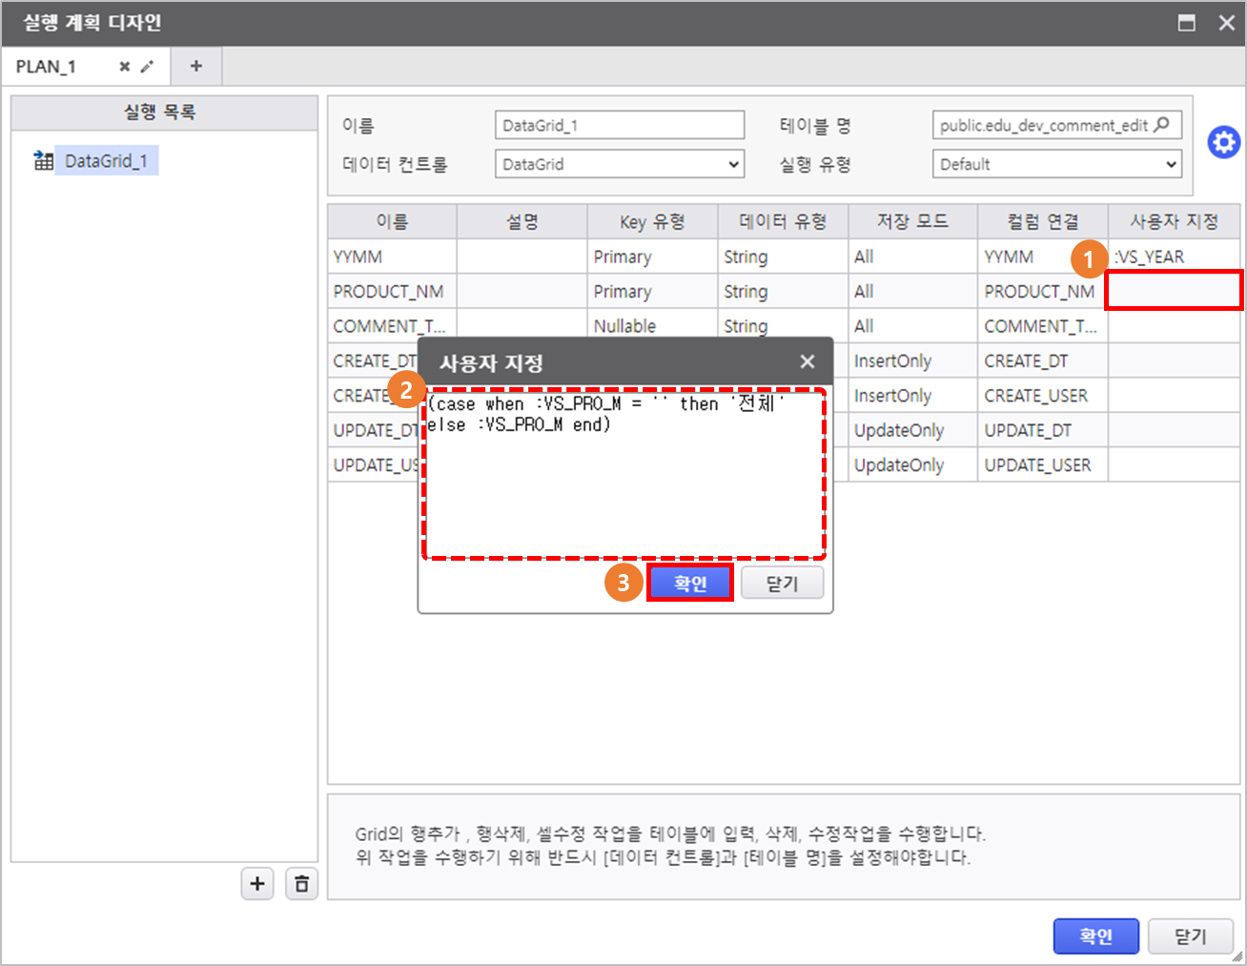Add a new plan tab with plus
This screenshot has height=966, width=1247.
(x=196, y=66)
